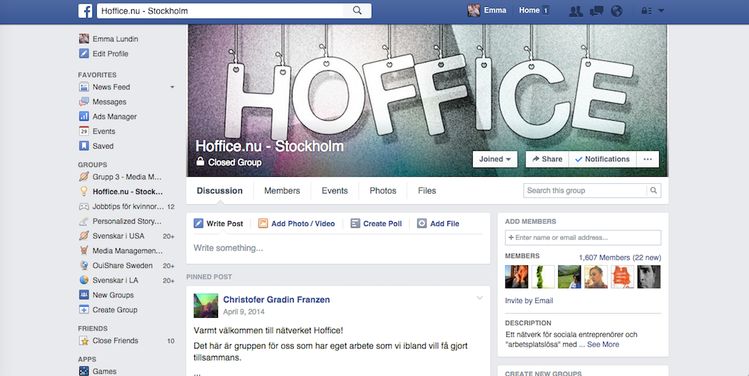
Task: Expand description with See More
Action: pyautogui.click(x=603, y=344)
